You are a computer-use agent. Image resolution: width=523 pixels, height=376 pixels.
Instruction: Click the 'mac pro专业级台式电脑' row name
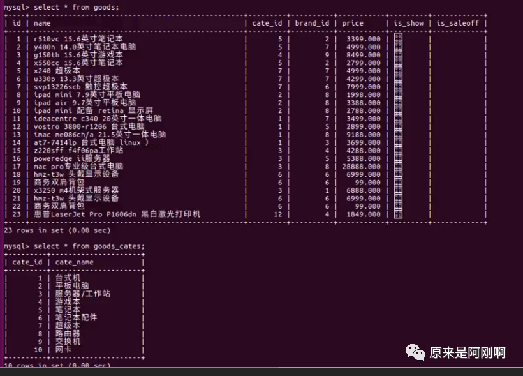[x=78, y=167]
